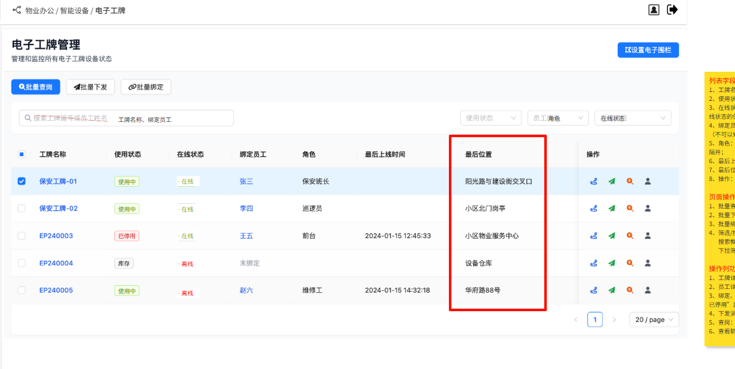Screen dimensions: 735x369
Task: Go to 物业办公 breadcrumb item
Action: pos(39,11)
